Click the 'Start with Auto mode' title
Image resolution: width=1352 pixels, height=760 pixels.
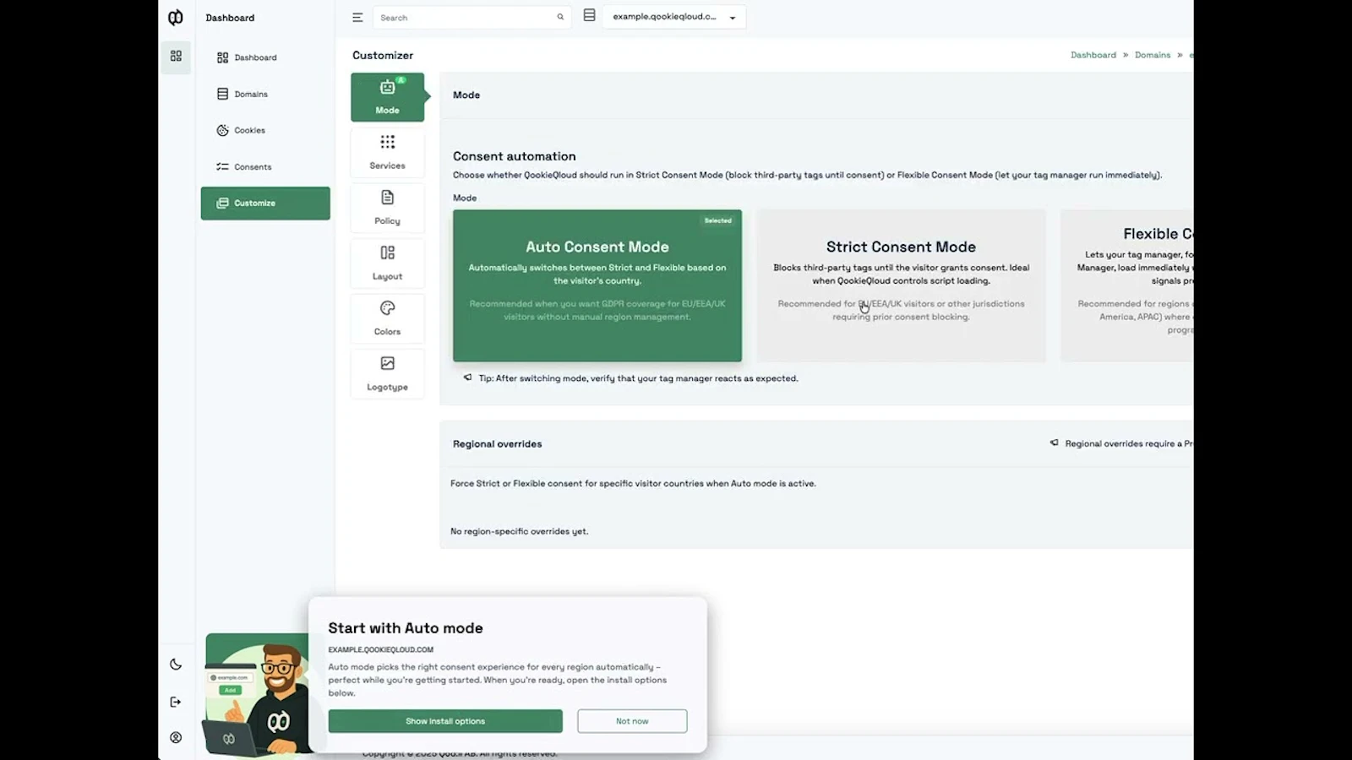pyautogui.click(x=406, y=628)
